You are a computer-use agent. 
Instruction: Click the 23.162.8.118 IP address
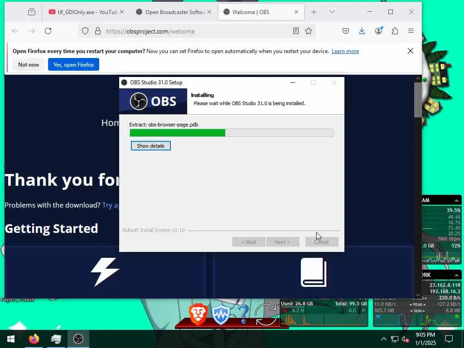point(445,285)
